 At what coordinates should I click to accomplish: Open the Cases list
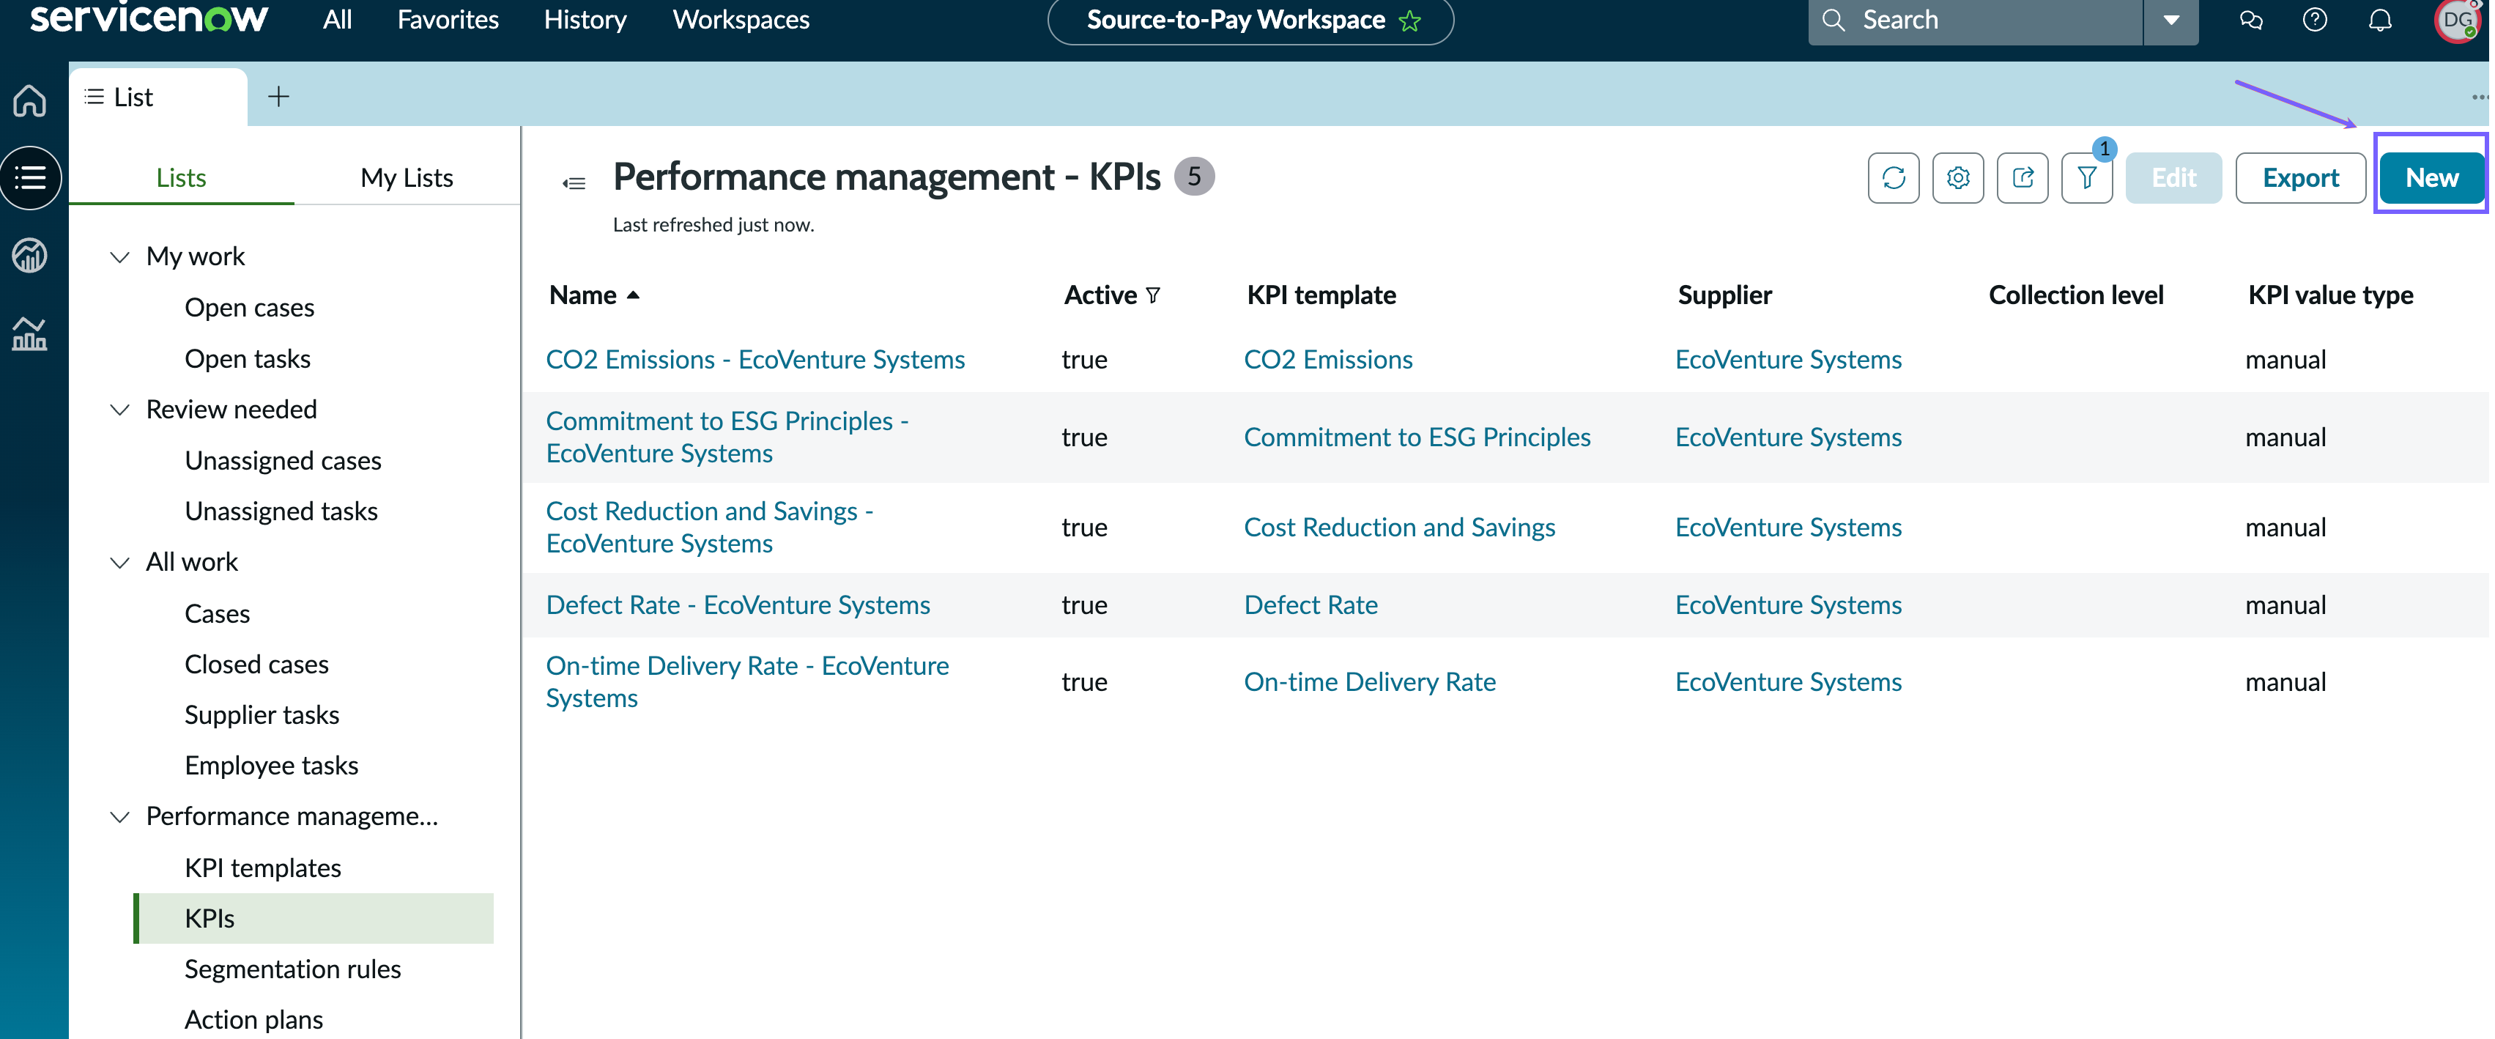click(217, 613)
